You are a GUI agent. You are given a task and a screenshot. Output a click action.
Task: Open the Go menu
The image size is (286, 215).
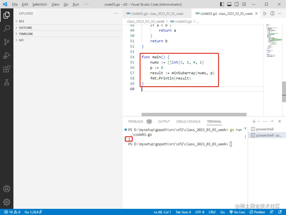point(66,4)
